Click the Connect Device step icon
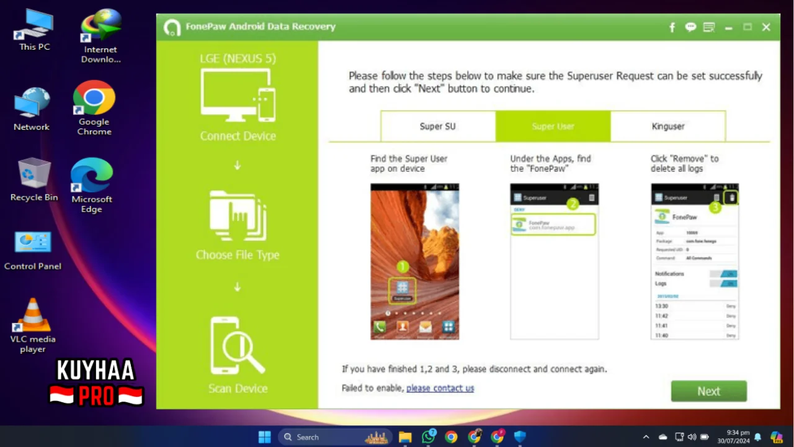 coord(238,95)
